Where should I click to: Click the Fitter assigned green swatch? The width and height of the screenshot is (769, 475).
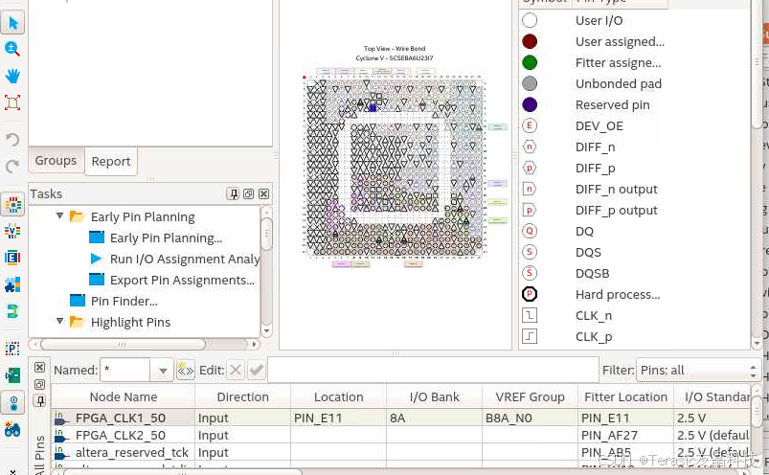coord(530,62)
